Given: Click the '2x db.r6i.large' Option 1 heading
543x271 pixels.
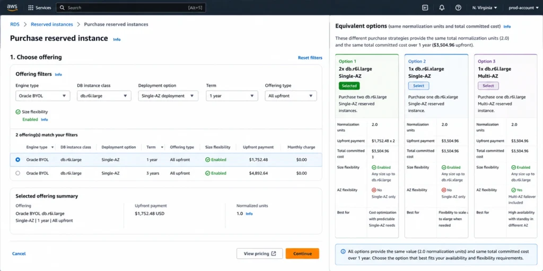Looking at the screenshot, I should click(x=355, y=69).
